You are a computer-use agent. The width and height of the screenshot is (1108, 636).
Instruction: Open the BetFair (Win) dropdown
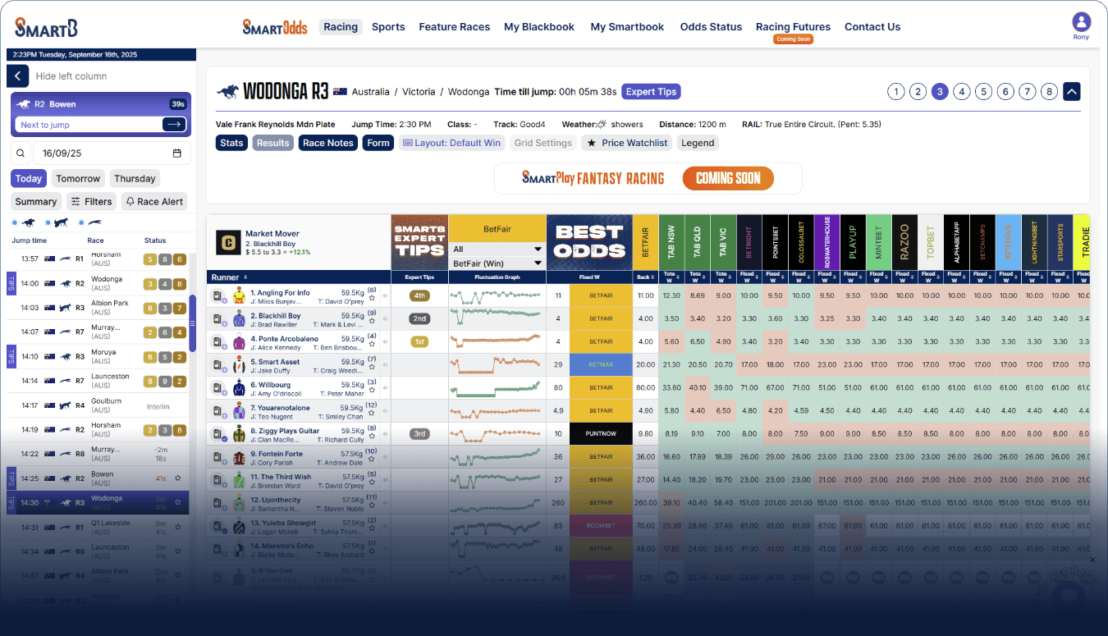pos(497,263)
